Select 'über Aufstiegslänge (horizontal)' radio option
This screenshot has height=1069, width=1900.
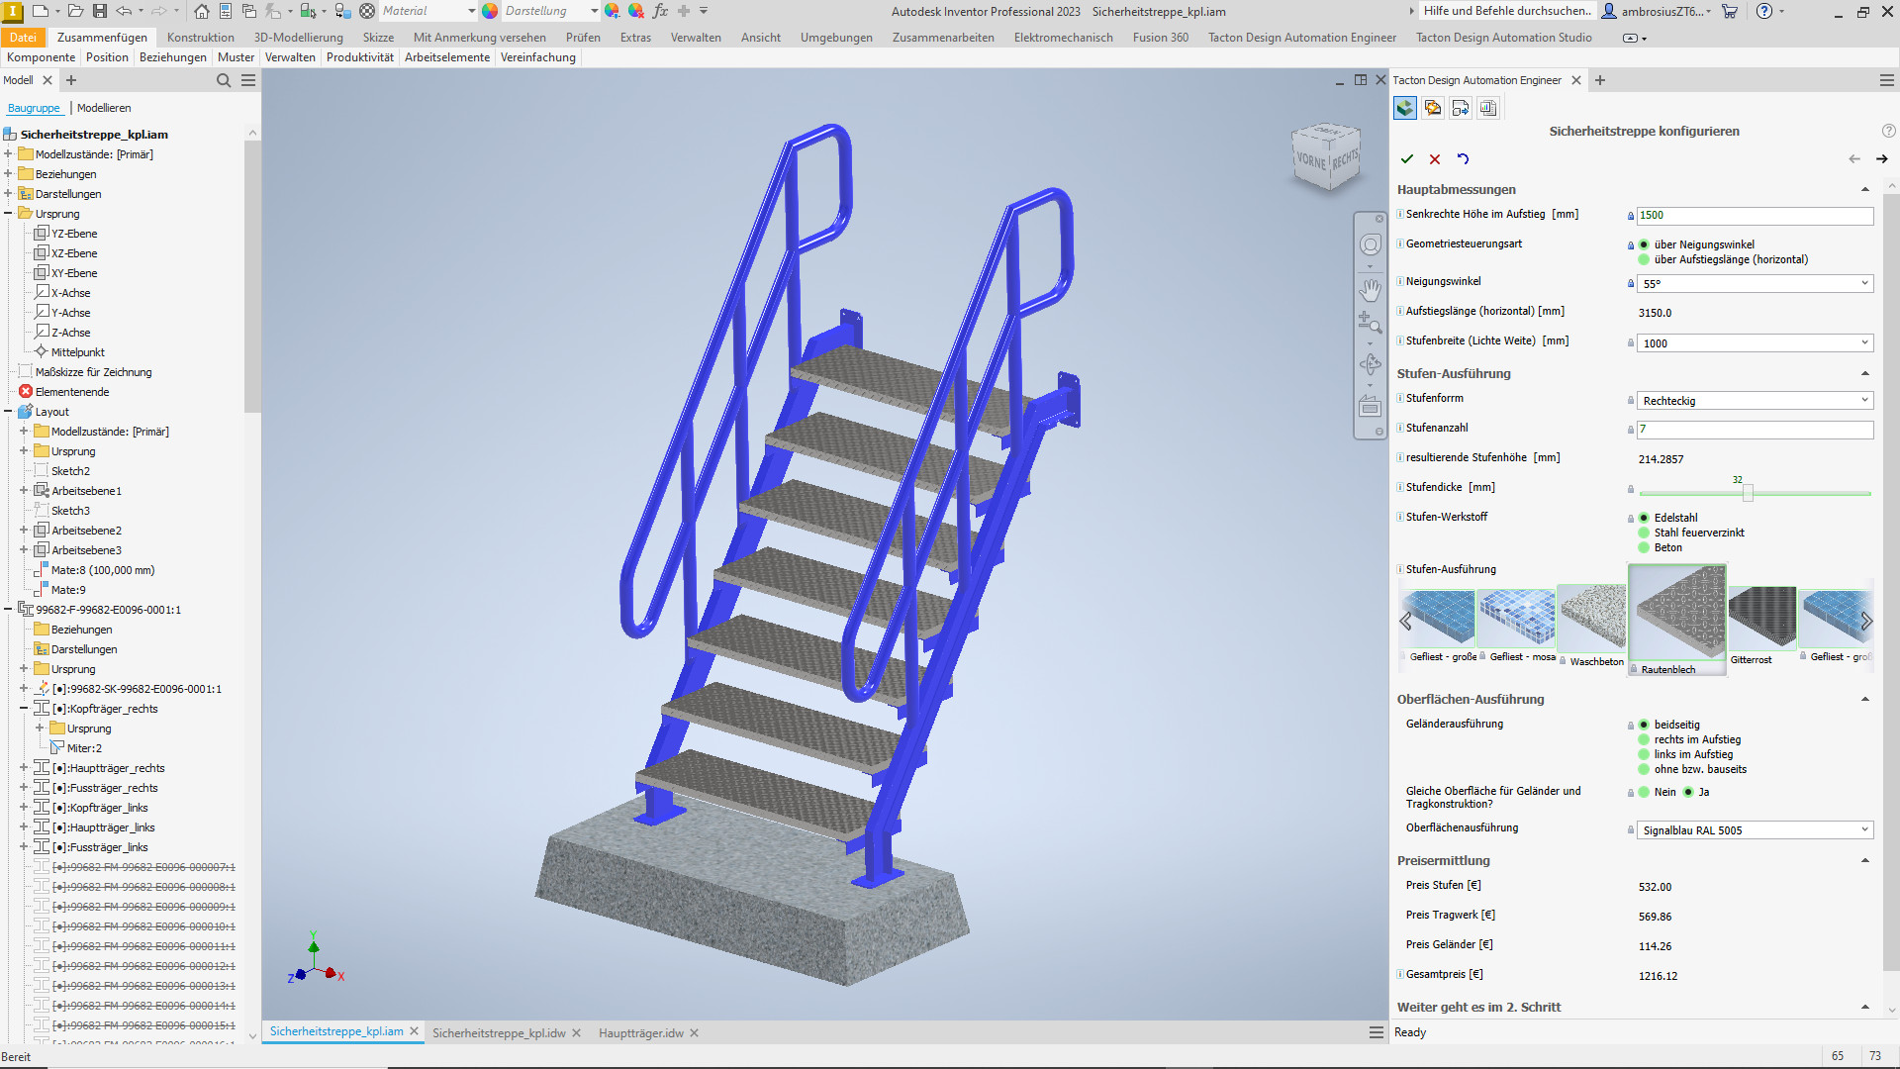click(1644, 260)
